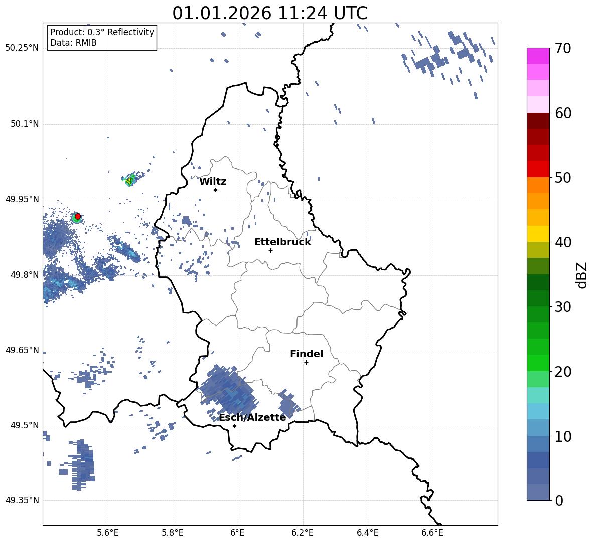Click the dBZ colorbar axis label
Screen dimensions: 594x543
(581, 275)
